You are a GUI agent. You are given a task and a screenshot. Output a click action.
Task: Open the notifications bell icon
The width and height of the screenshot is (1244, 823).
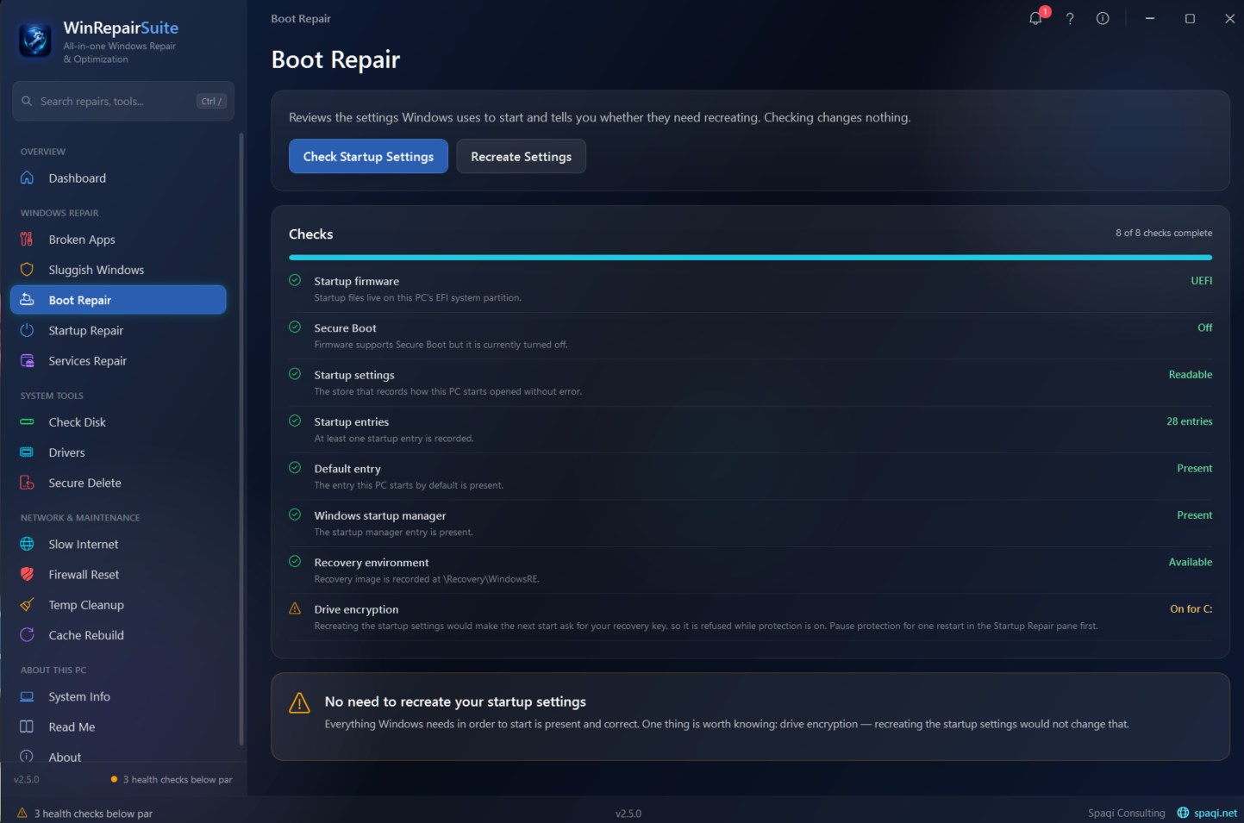point(1035,18)
